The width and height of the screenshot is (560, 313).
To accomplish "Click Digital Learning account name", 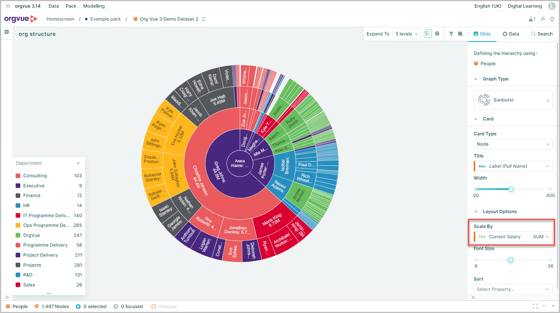I will click(525, 6).
